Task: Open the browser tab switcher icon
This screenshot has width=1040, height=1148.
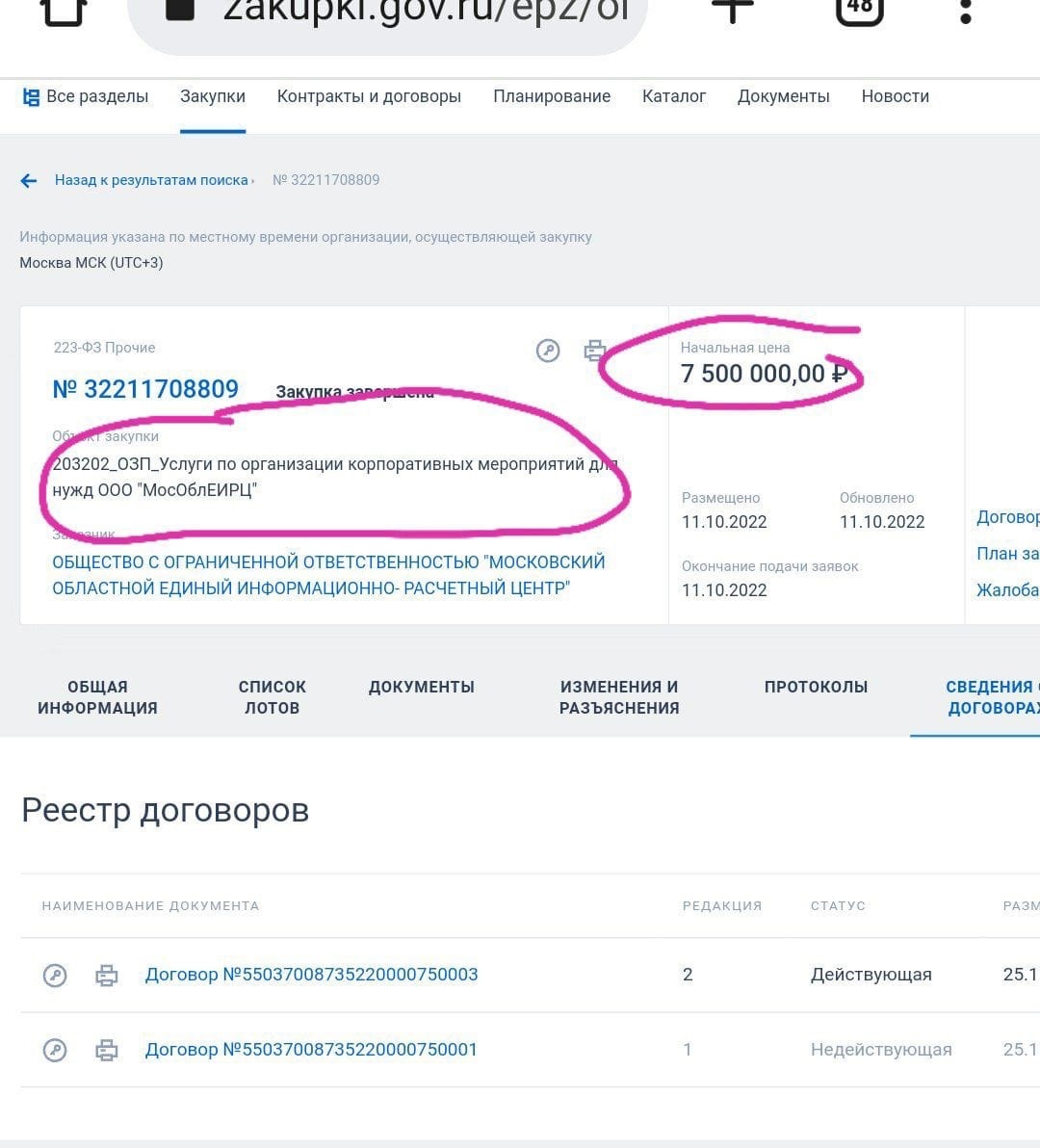Action: tap(859, 10)
